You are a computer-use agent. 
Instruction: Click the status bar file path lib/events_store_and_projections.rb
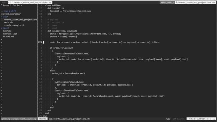click(69, 119)
